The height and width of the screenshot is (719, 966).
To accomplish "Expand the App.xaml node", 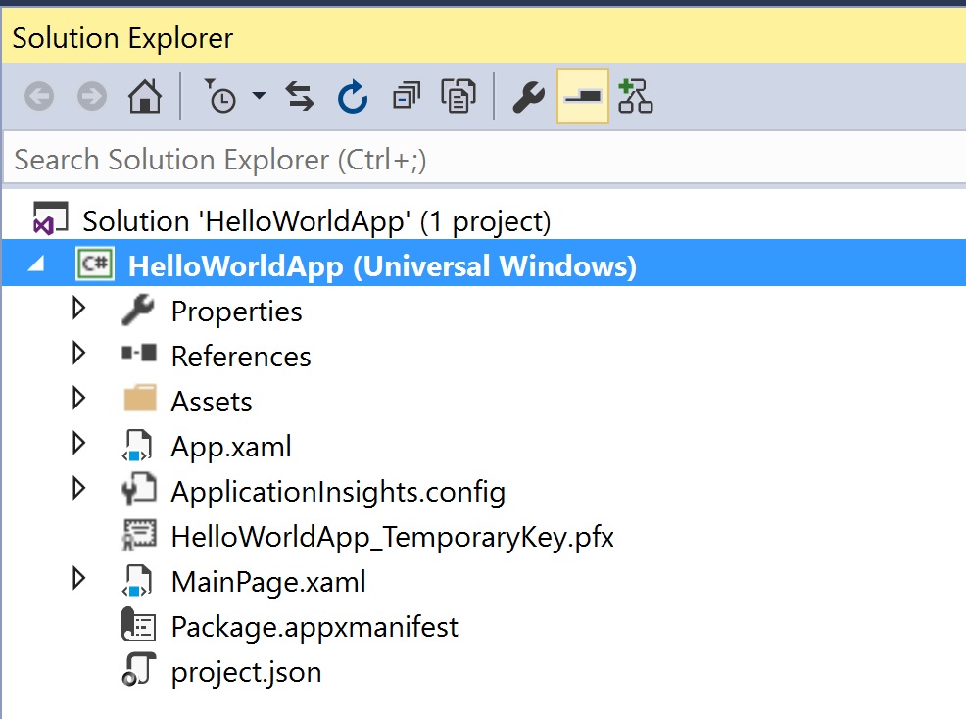I will pyautogui.click(x=78, y=443).
